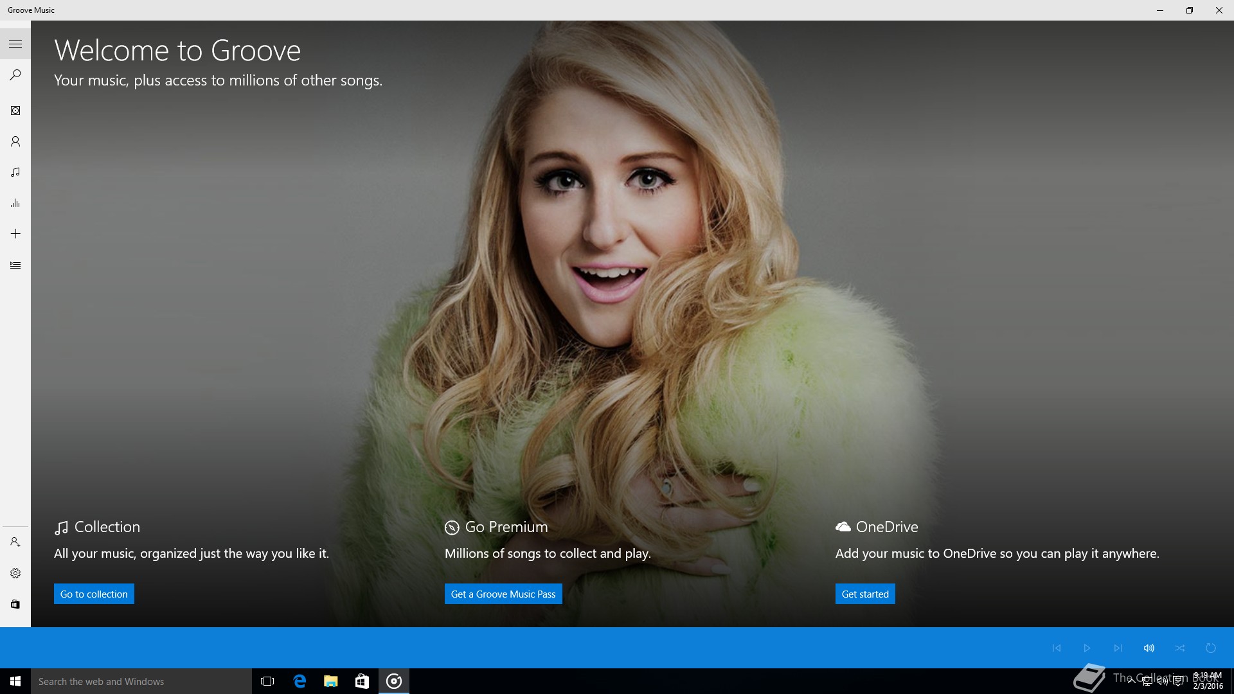This screenshot has width=1234, height=694.
Task: Open Task View on taskbar
Action: (x=267, y=681)
